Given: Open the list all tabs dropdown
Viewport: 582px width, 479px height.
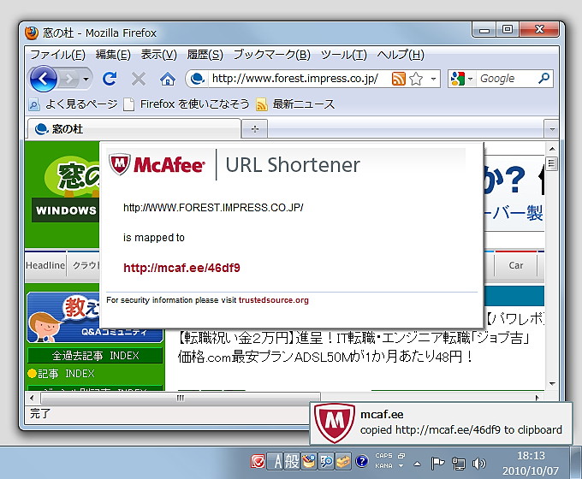Looking at the screenshot, I should (x=552, y=129).
